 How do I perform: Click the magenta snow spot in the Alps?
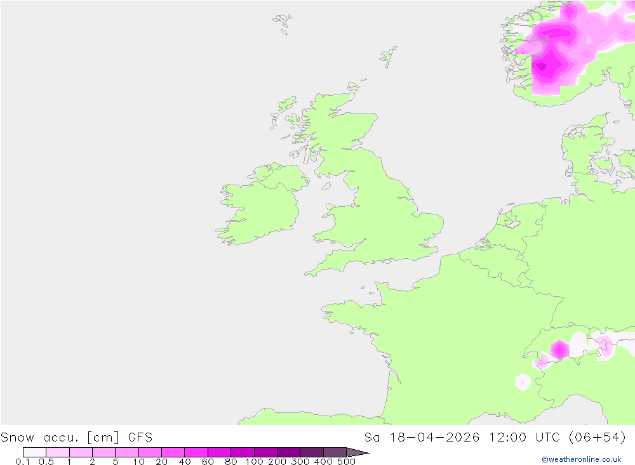[x=559, y=350]
